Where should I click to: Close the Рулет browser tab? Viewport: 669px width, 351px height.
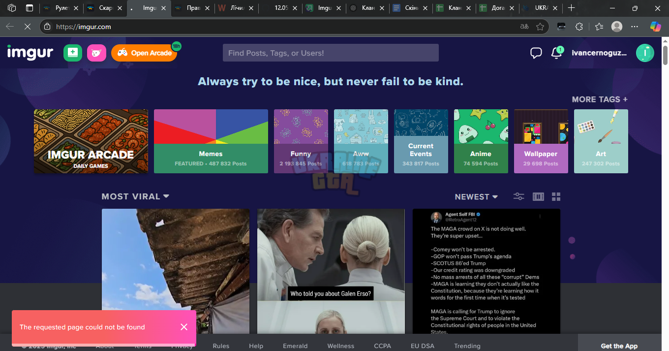[76, 8]
